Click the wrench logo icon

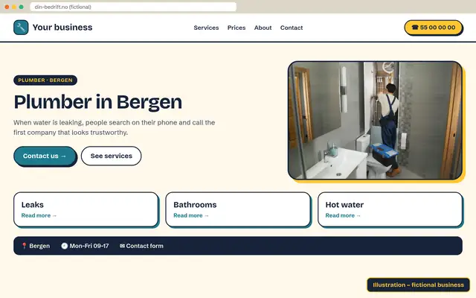21,28
